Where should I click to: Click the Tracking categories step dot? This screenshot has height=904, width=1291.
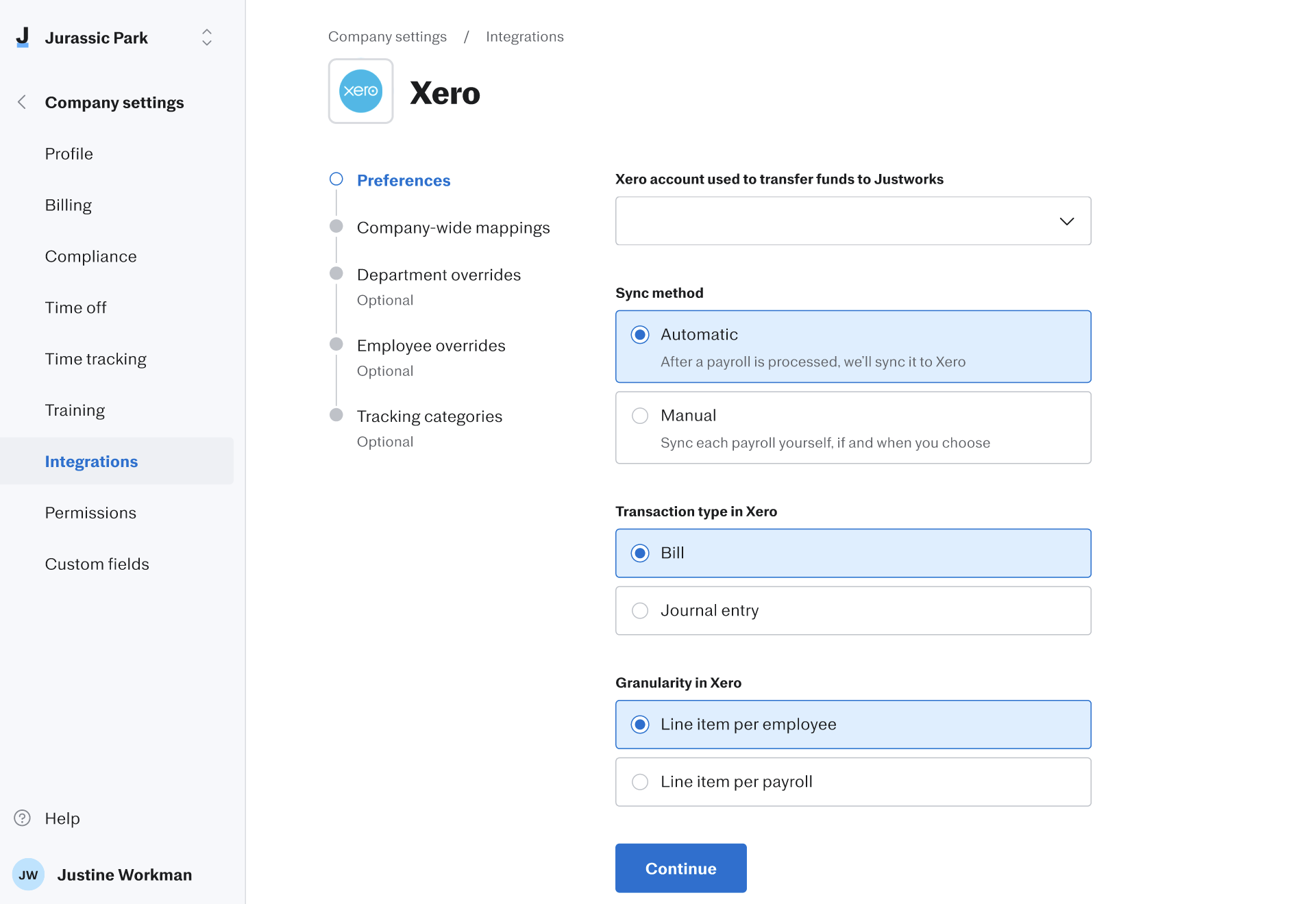(x=336, y=414)
